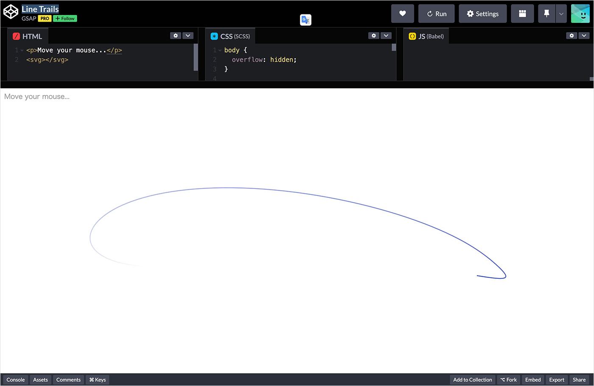Viewport: 594px width, 386px height.
Task: Select the Line Trails pen title
Action: pyautogui.click(x=40, y=9)
